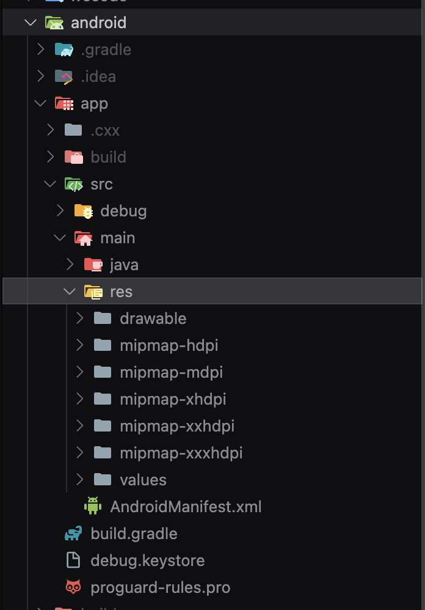Expand the mipmap-xxhdpi folder chevron
Image resolution: width=425 pixels, height=610 pixels.
[x=79, y=425]
